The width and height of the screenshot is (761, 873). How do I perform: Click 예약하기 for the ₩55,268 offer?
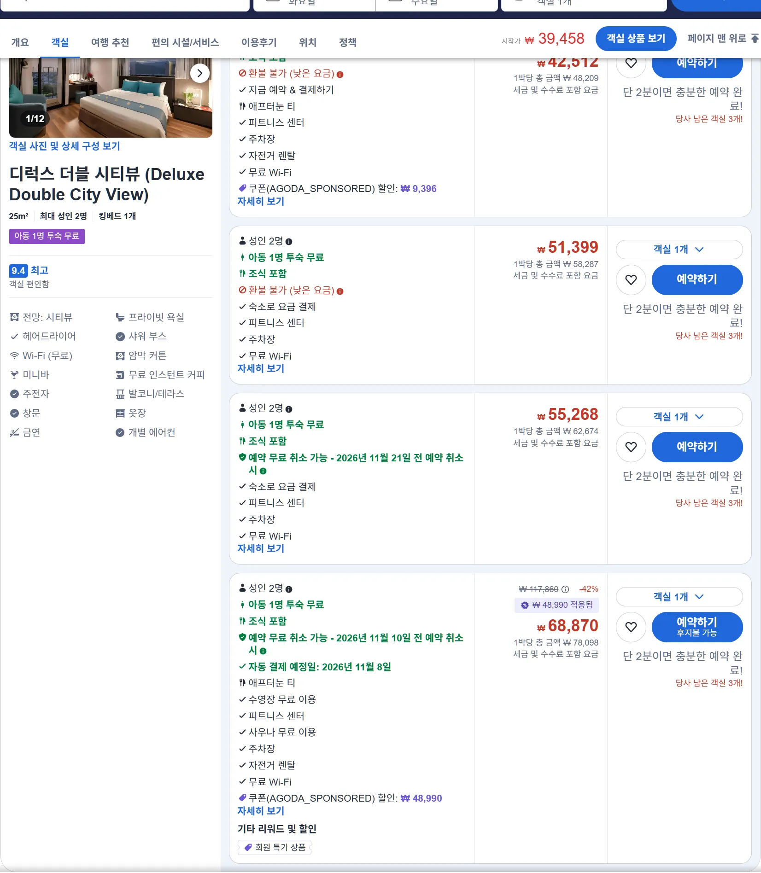click(x=697, y=447)
